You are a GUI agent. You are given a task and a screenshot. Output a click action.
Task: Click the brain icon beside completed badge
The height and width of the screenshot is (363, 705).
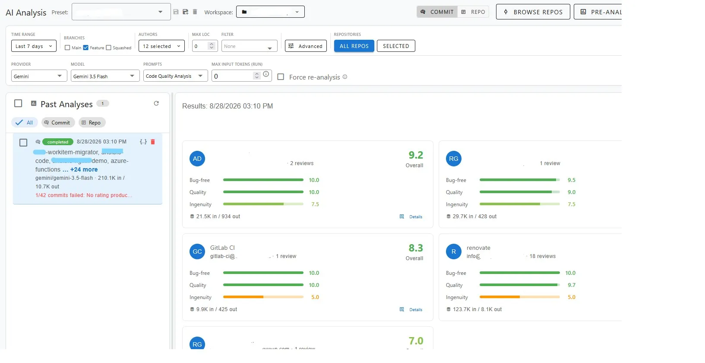click(x=38, y=142)
